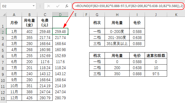Click the Cancel X icon in formula bar
The height and width of the screenshot is (103, 185).
click(x=48, y=6)
